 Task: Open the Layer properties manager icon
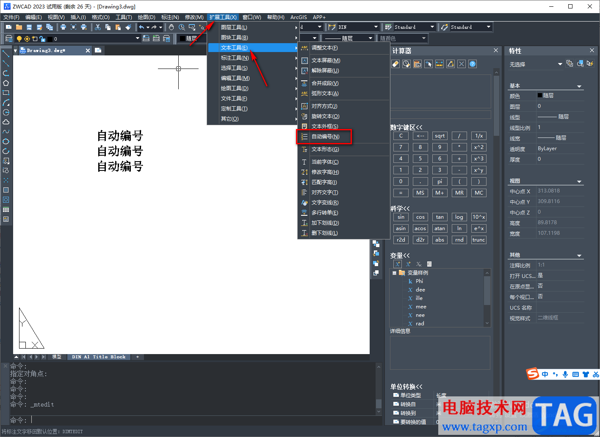click(9, 38)
